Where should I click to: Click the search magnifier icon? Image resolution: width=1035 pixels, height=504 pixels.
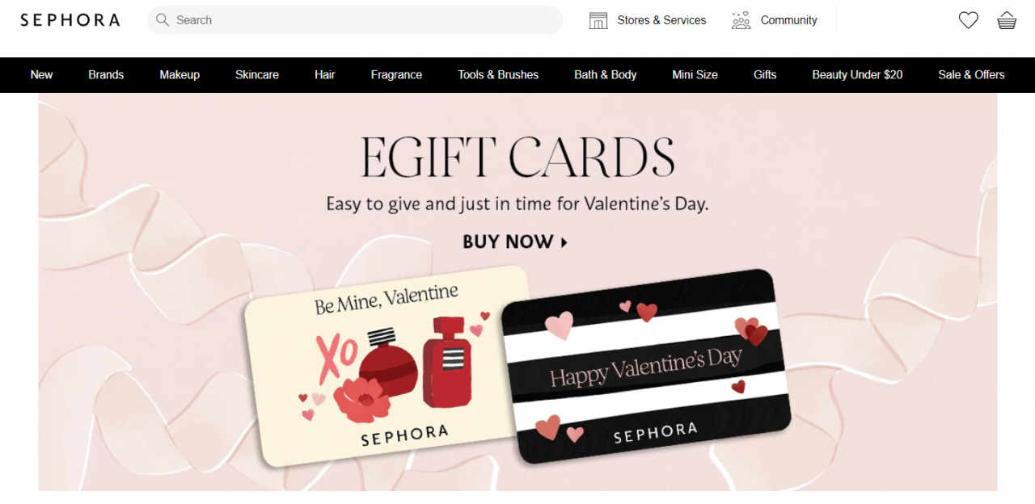163,20
